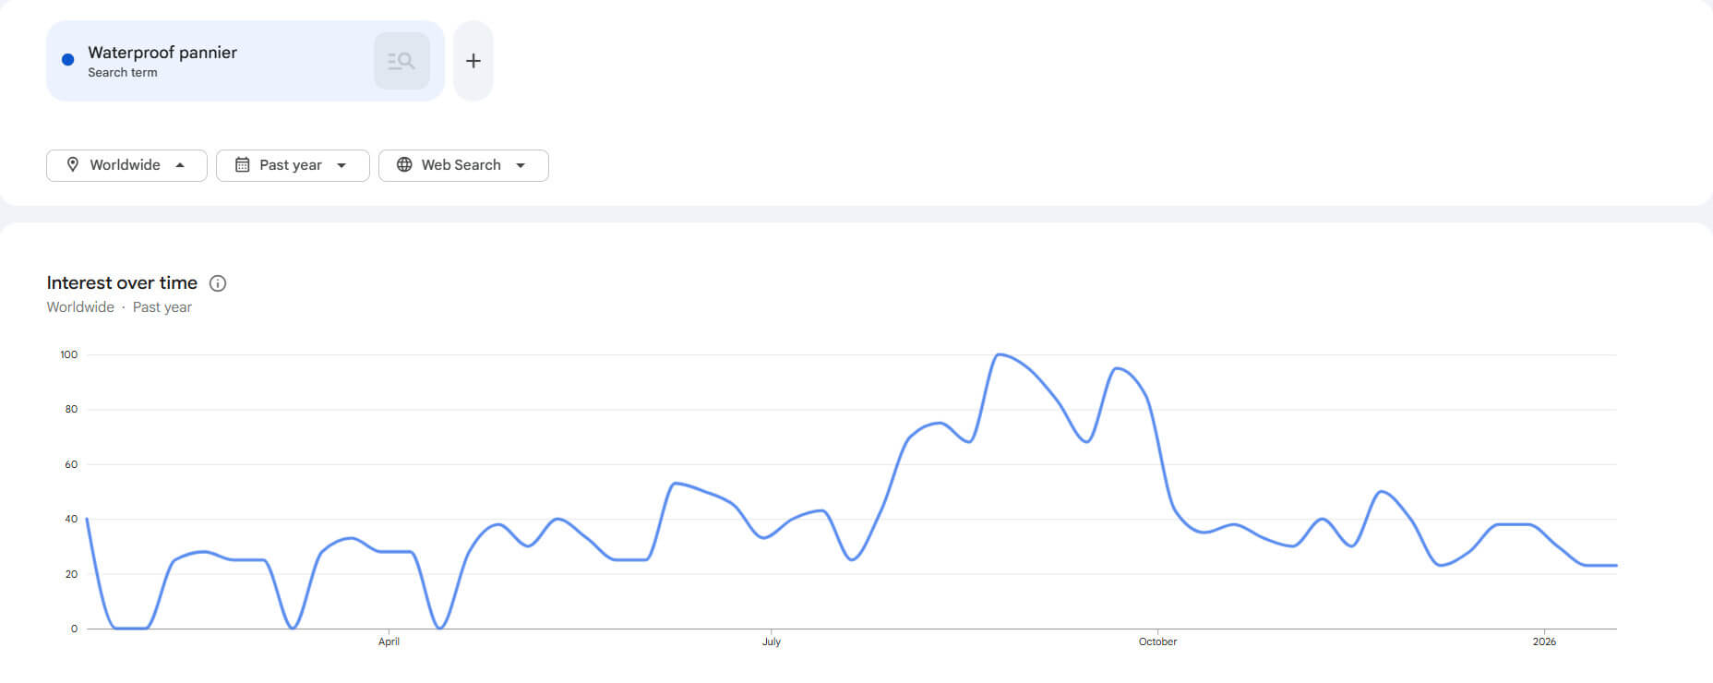Open the info icon next to Interest over time

pos(218,283)
